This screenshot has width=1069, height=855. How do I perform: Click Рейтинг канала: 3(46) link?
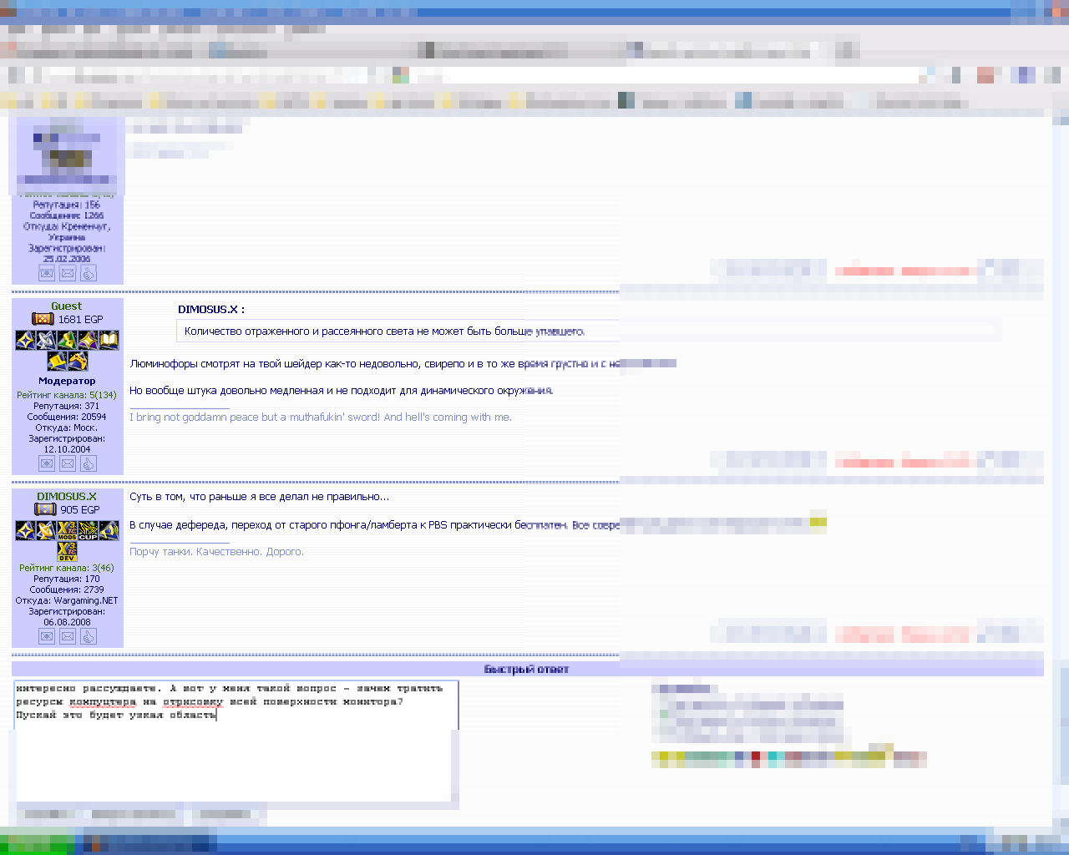67,568
